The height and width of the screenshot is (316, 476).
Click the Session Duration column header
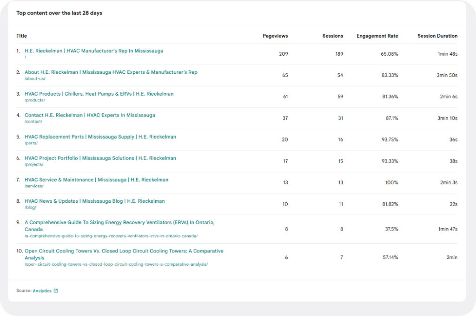click(x=437, y=36)
